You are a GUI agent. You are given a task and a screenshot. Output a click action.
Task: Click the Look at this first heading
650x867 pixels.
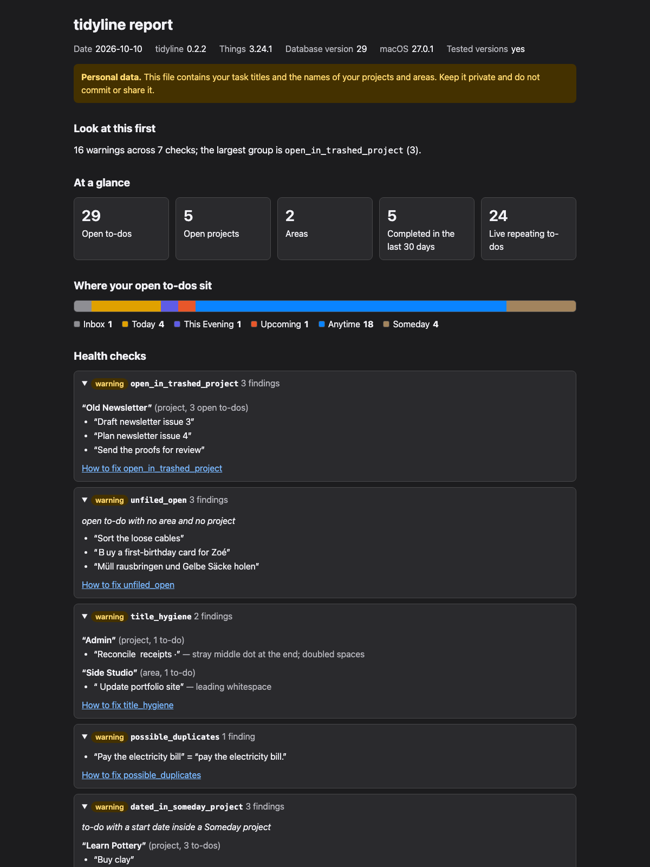pyautogui.click(x=114, y=128)
